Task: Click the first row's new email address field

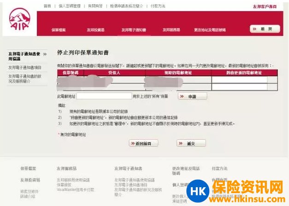Action: 239,80
